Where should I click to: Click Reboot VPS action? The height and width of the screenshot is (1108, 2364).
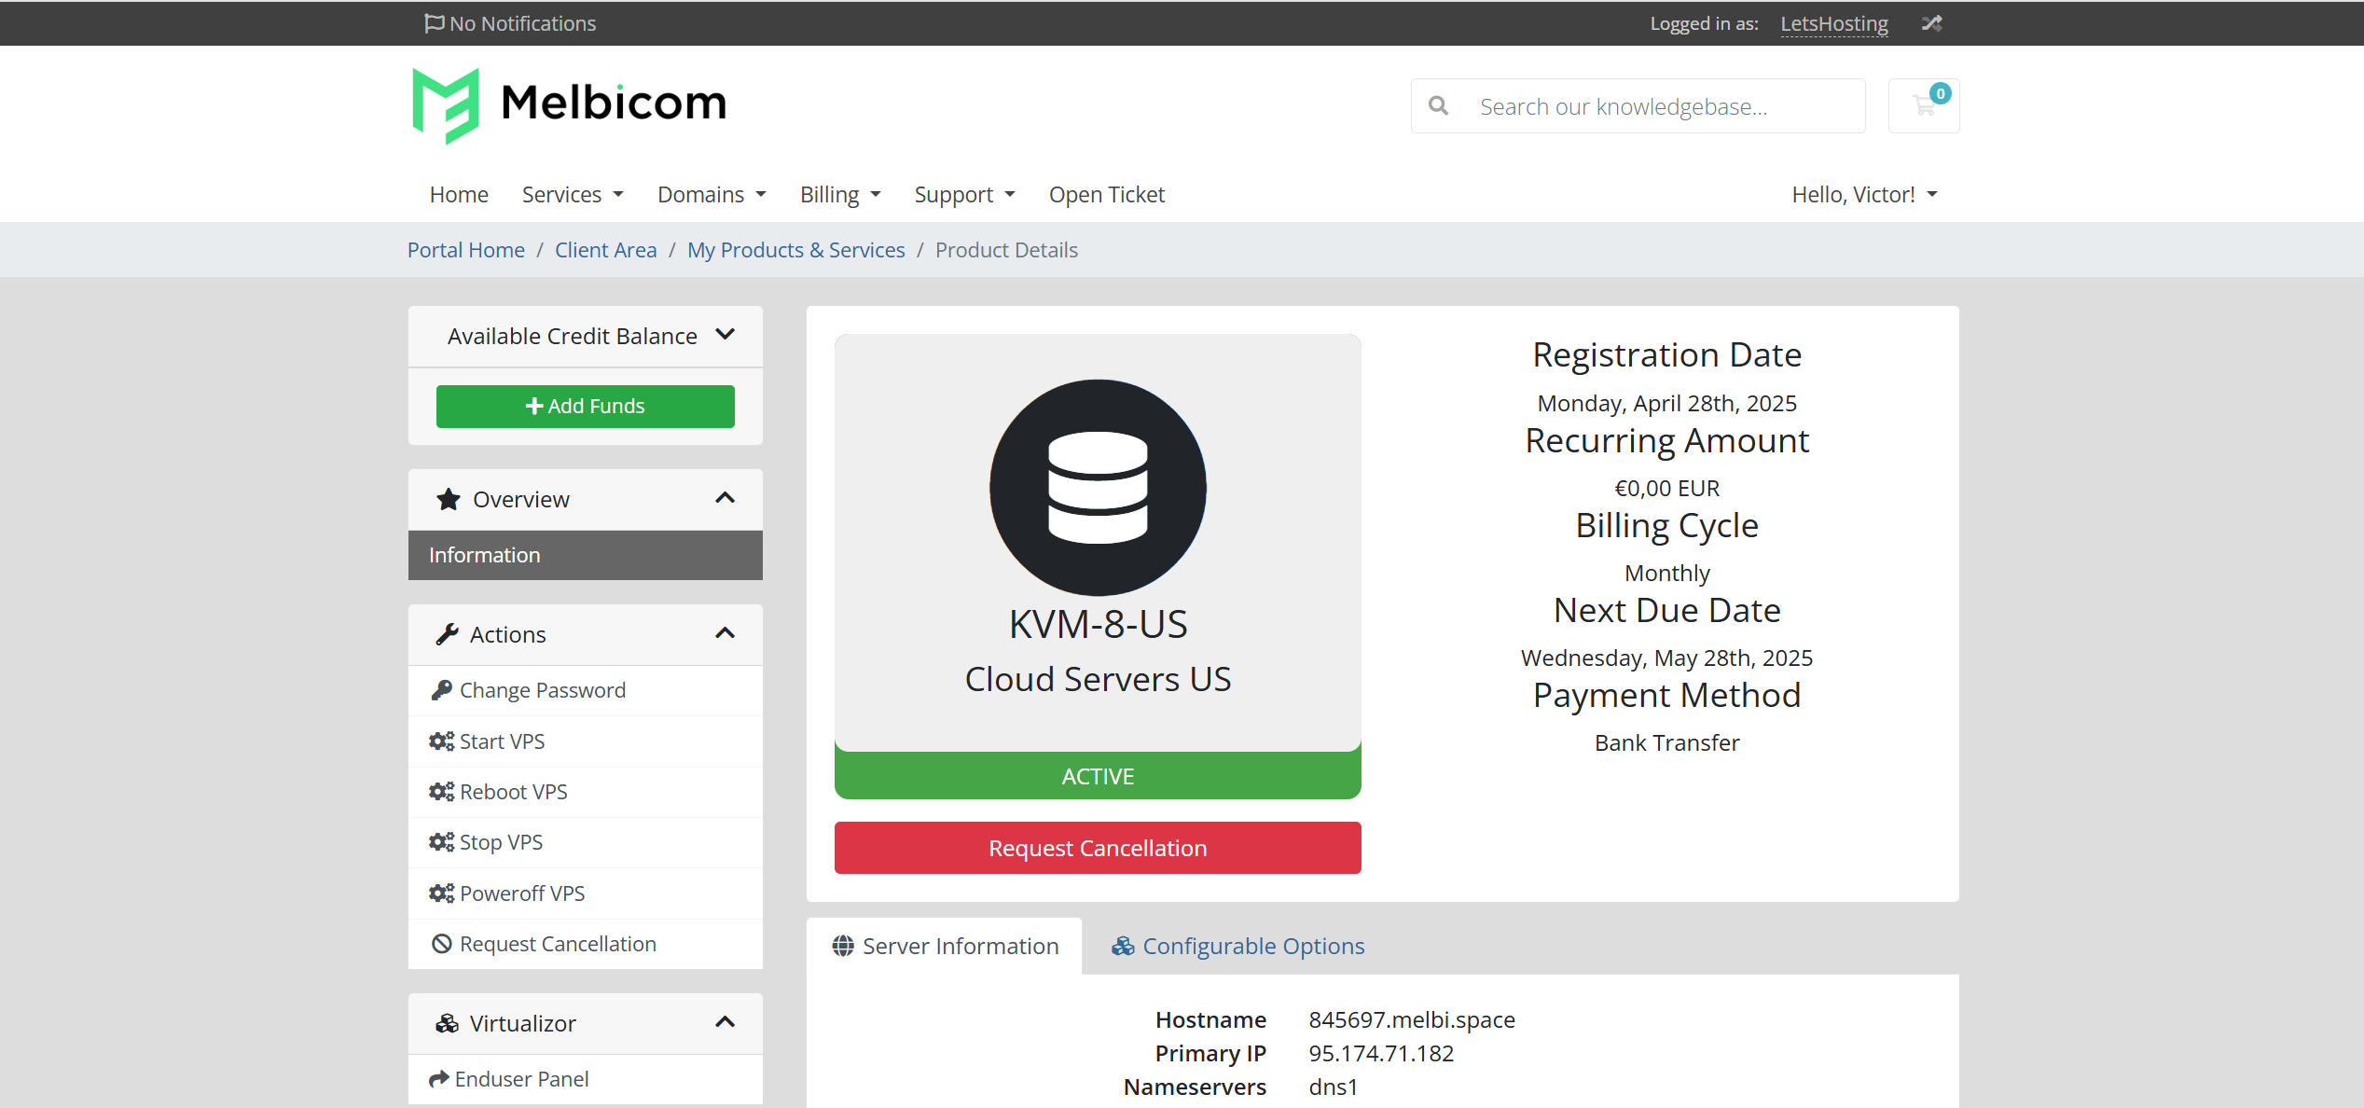tap(586, 792)
